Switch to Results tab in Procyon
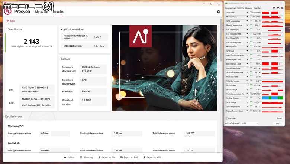This screenshot has width=290, height=164. click(x=58, y=12)
